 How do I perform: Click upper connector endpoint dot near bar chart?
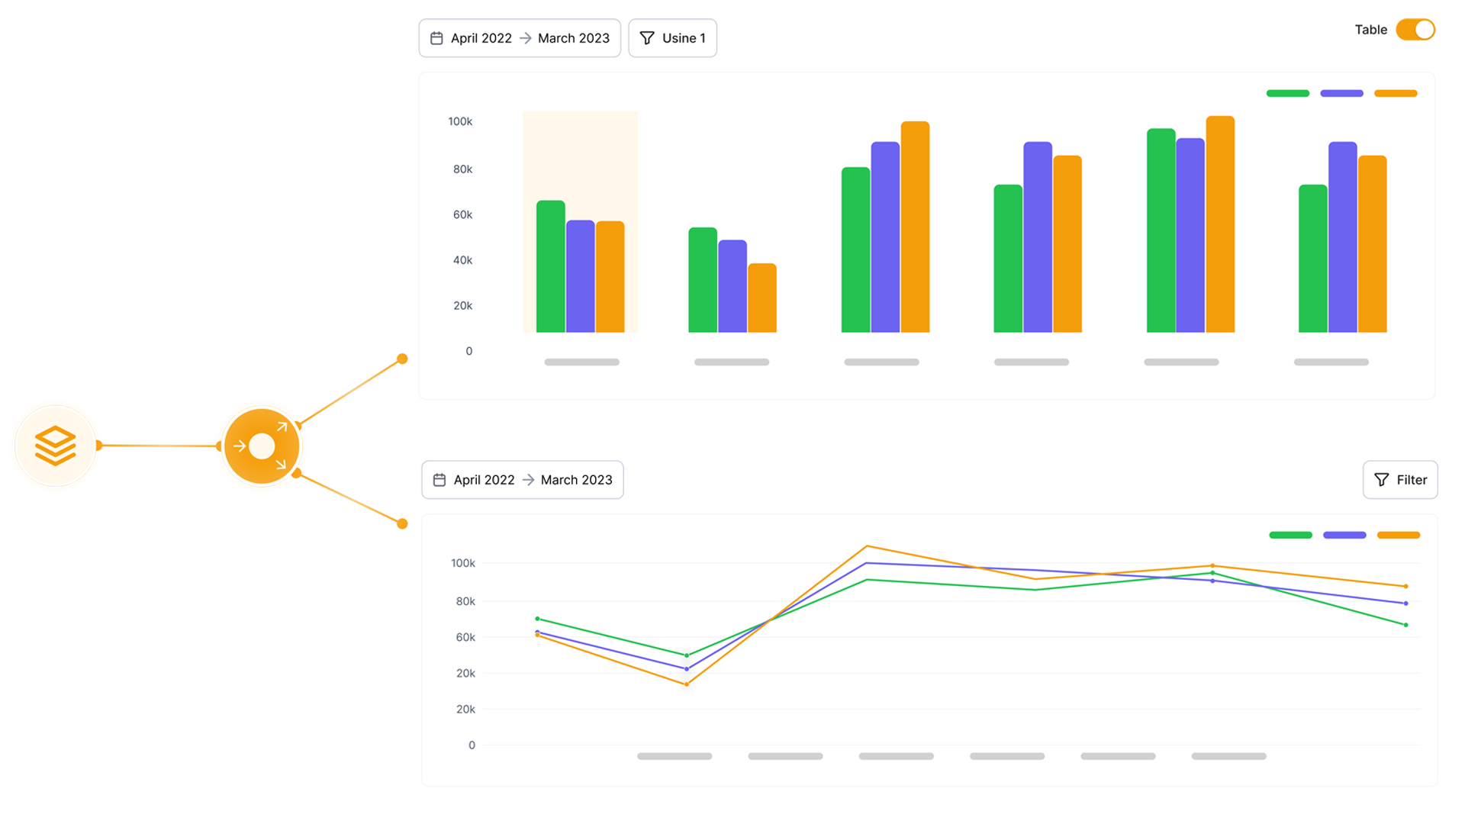click(x=402, y=359)
